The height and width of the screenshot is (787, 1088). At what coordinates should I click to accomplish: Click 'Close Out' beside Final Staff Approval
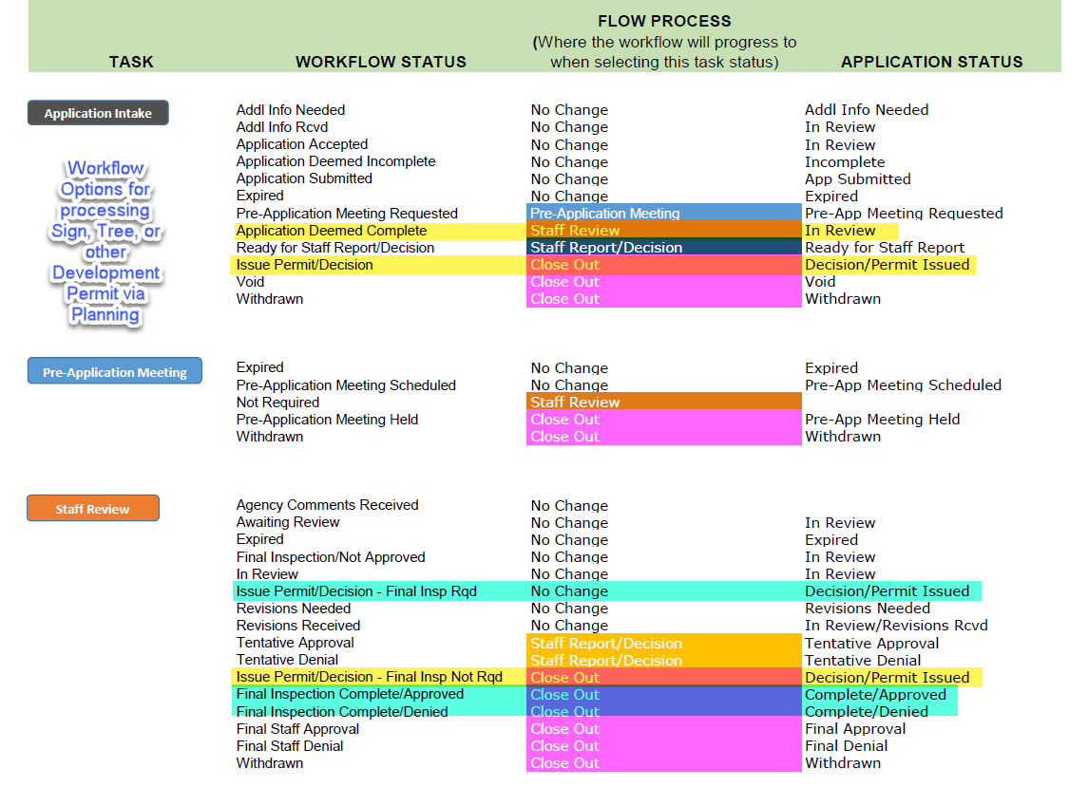[664, 729]
